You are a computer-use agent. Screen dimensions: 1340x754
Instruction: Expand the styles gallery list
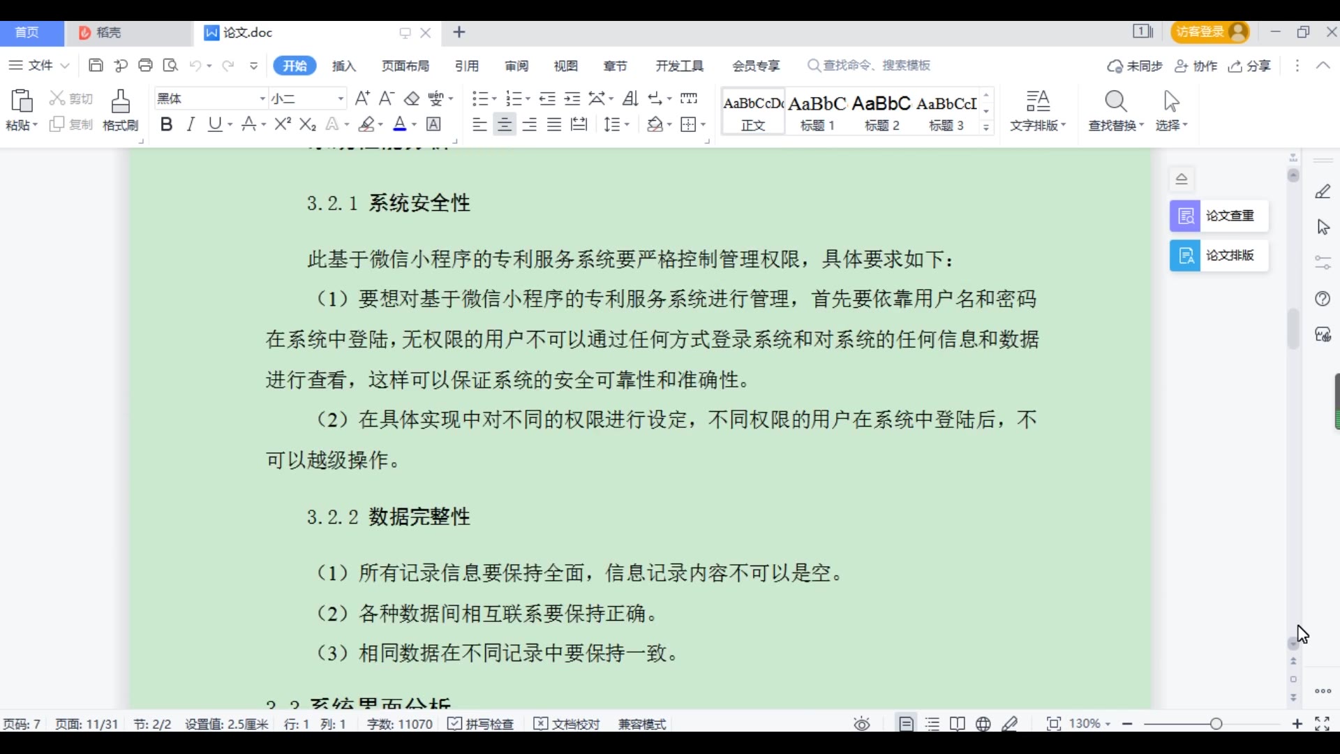(x=986, y=127)
